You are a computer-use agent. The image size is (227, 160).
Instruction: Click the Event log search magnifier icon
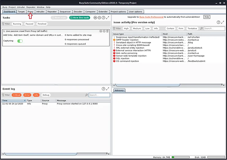87,95
